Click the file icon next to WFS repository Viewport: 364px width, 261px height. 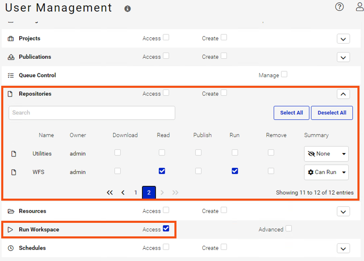(14, 172)
